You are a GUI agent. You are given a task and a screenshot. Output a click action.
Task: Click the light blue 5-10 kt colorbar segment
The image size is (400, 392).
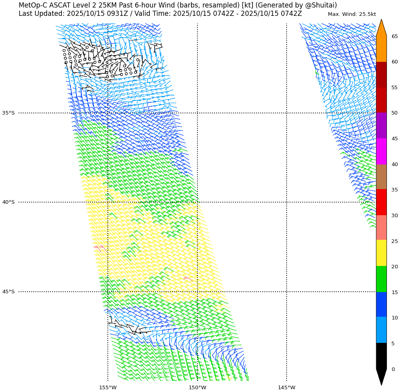coord(381,330)
